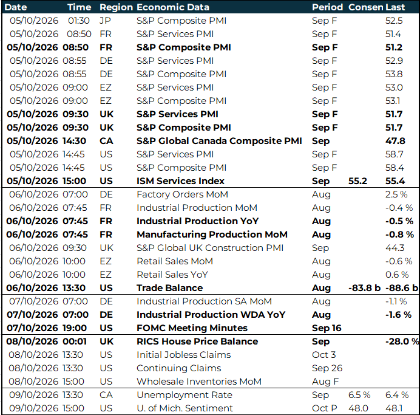Screen dimensions: 420x415
Task: Click last value '-88.6 b' for Trade Balance
Action: pos(402,288)
